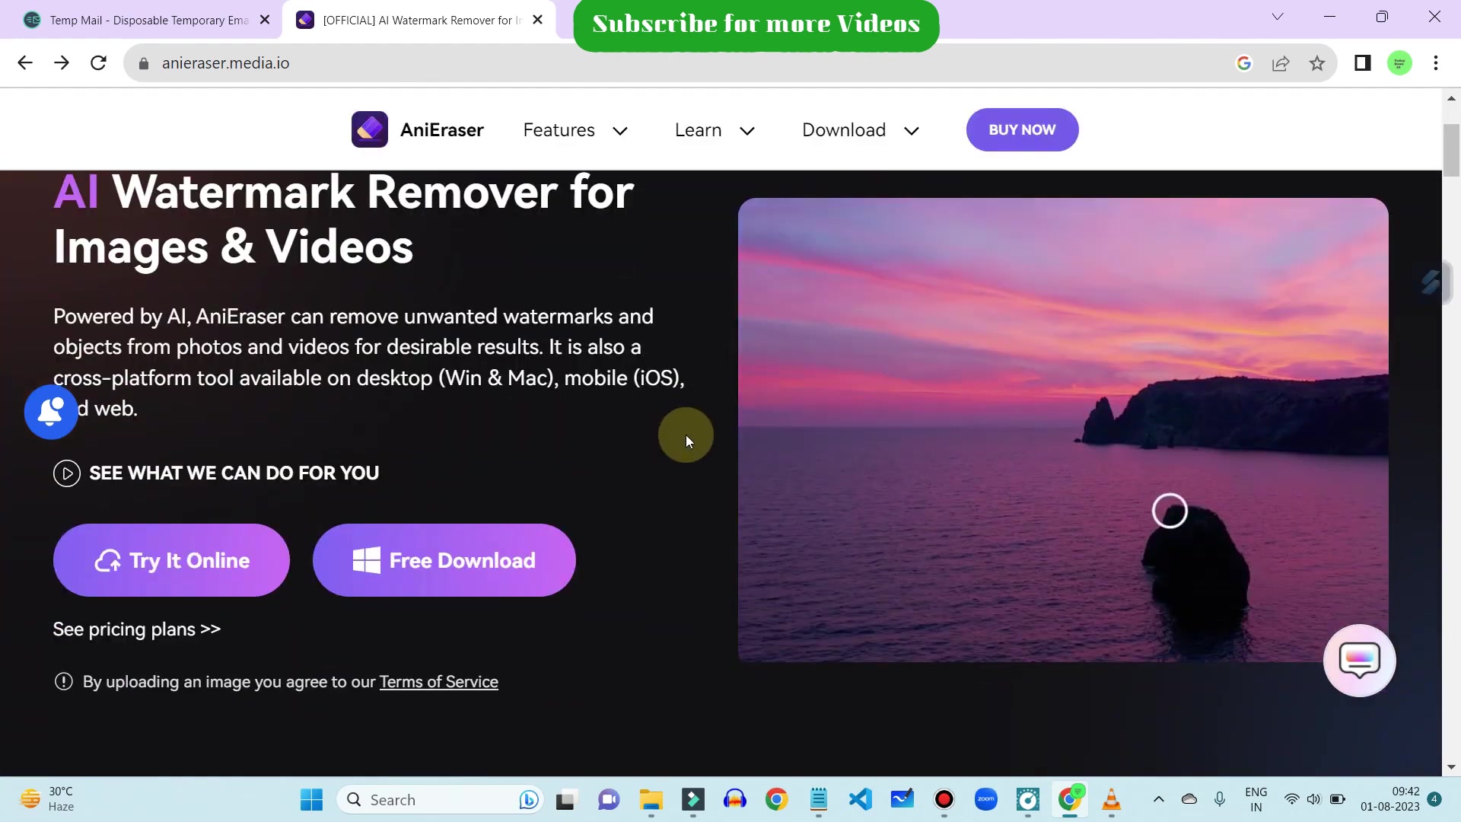Open the Terms of Service link
Screen dimensions: 1461x822
click(439, 682)
